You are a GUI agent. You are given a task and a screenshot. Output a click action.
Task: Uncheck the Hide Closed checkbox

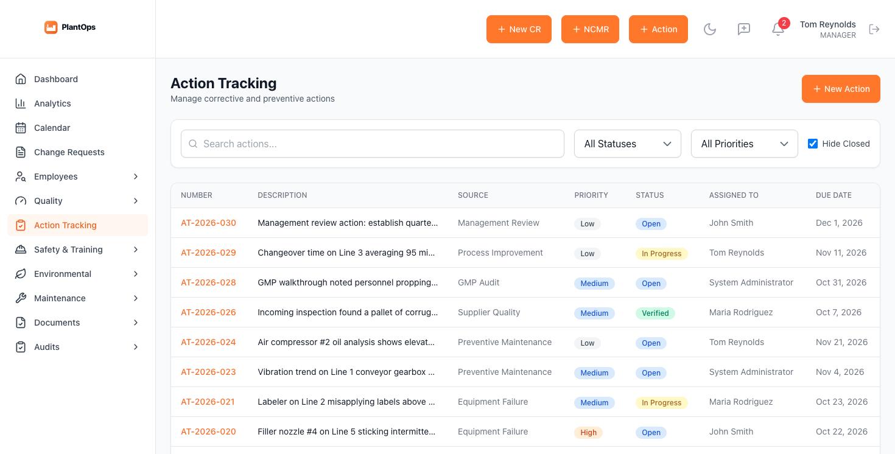tap(813, 144)
